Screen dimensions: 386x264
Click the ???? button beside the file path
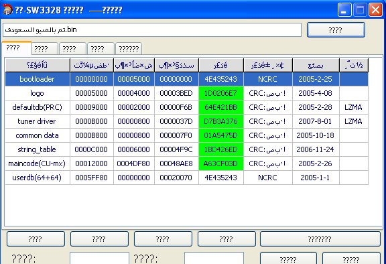336,30
